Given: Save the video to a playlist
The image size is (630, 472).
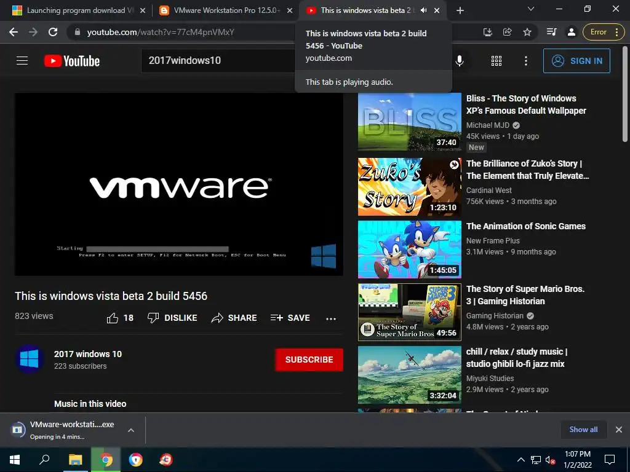Looking at the screenshot, I should (290, 318).
